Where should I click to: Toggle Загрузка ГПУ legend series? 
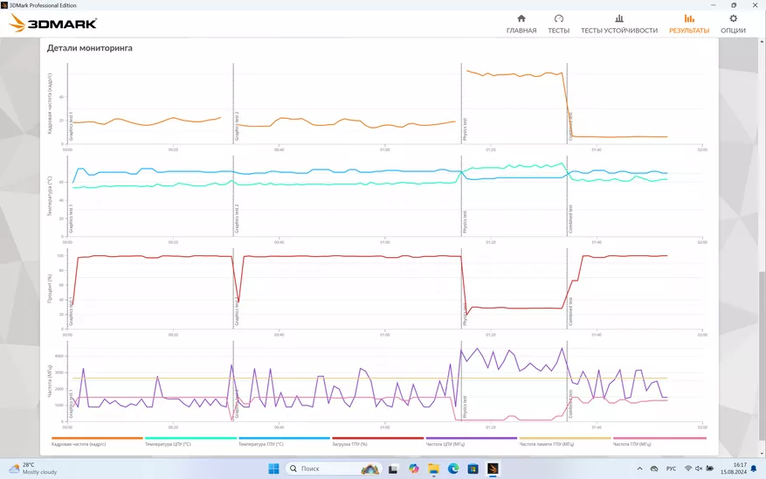349,444
